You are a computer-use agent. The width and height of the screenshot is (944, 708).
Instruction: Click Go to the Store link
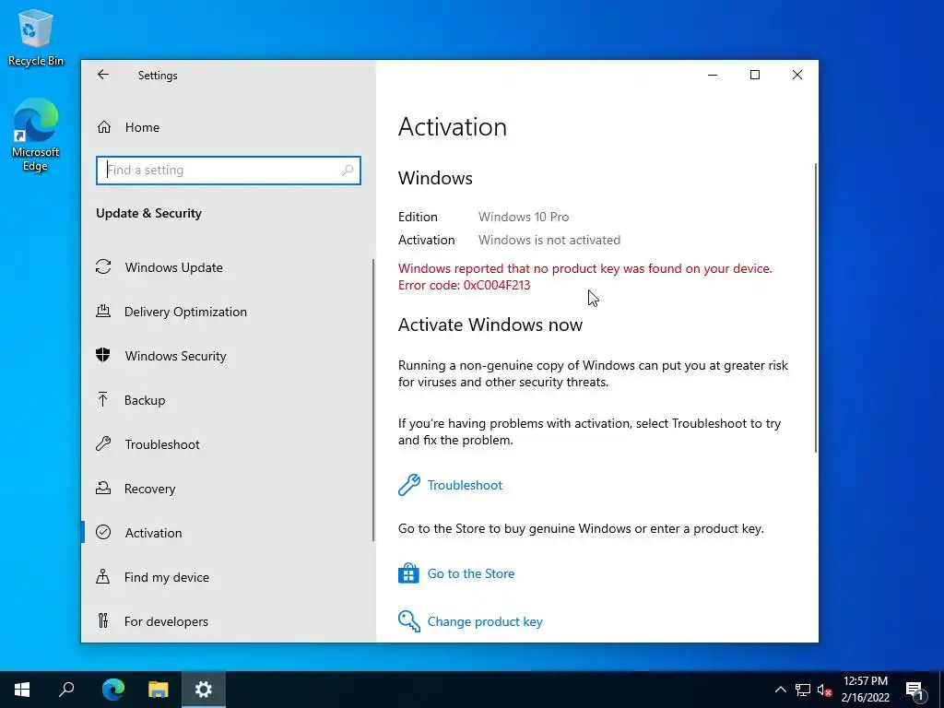point(471,573)
